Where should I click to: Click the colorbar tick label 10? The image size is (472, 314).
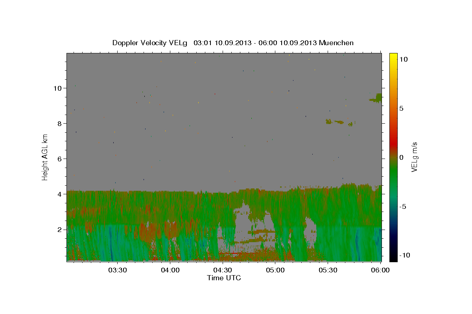click(x=403, y=59)
